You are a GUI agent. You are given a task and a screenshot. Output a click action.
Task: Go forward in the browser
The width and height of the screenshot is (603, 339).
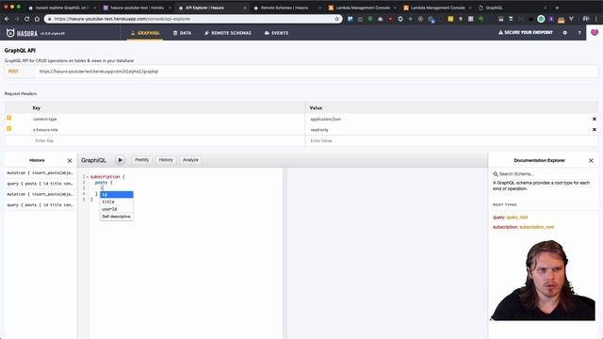[17, 19]
